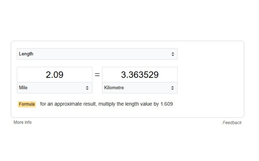Open the Length category dropdown
Image resolution: width=259 pixels, height=161 pixels.
pos(97,54)
